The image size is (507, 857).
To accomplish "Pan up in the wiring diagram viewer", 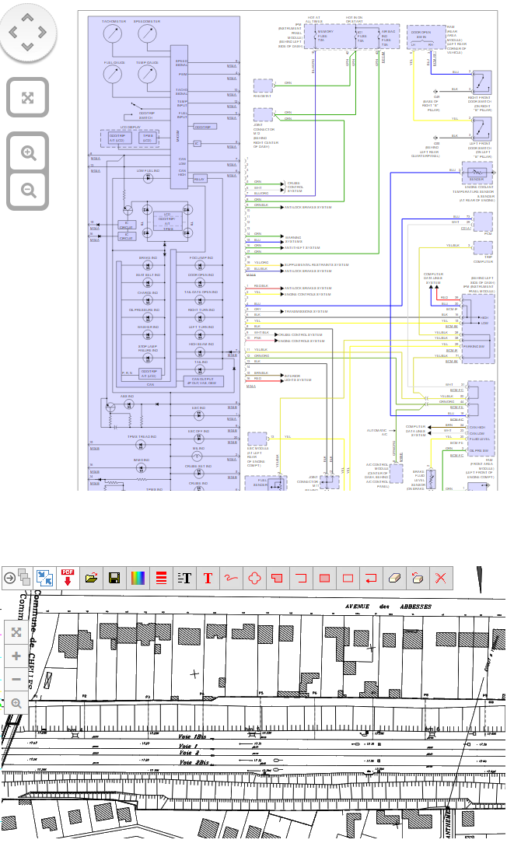I will click(28, 16).
